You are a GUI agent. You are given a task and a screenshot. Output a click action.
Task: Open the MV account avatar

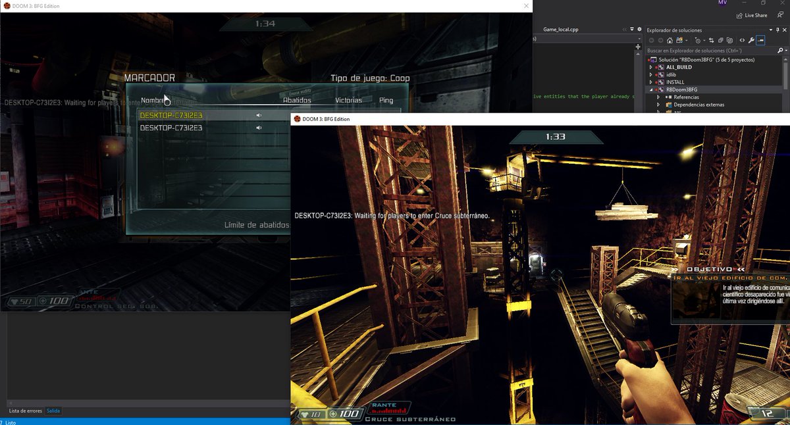tap(722, 3)
